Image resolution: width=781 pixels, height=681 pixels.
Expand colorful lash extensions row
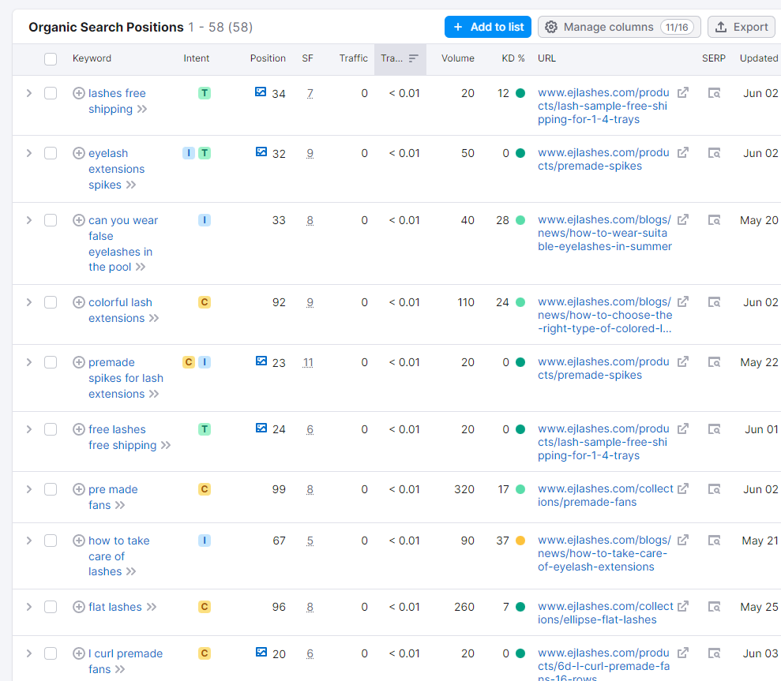tap(29, 302)
